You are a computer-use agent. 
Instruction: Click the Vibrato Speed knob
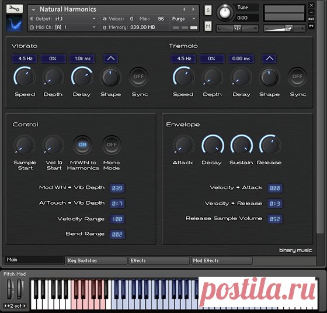(x=25, y=77)
